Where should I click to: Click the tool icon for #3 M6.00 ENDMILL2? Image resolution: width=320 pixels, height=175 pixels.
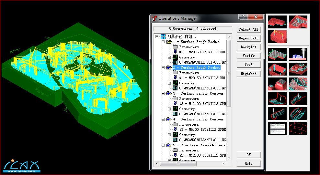pyautogui.click(x=175, y=129)
